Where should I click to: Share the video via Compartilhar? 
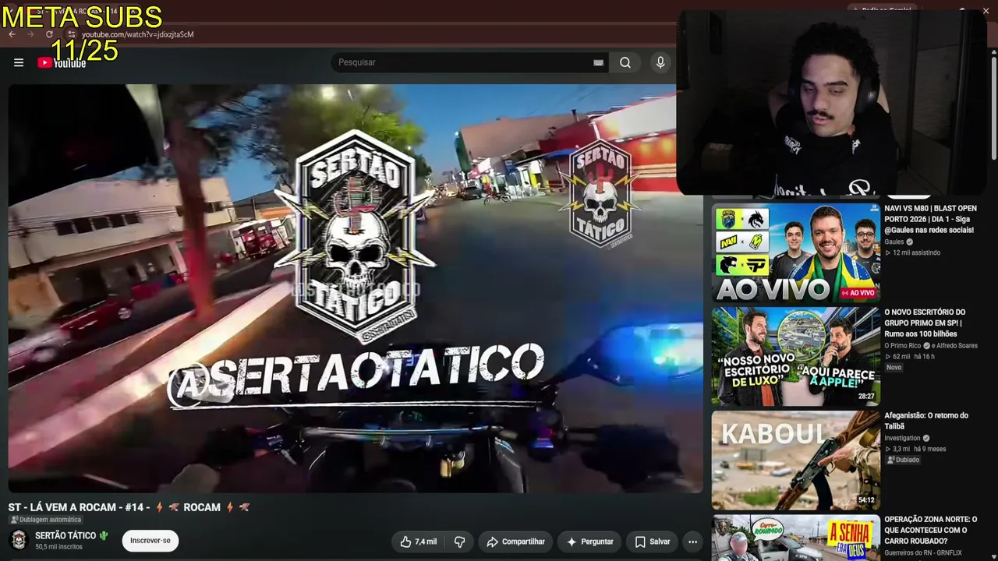click(515, 542)
